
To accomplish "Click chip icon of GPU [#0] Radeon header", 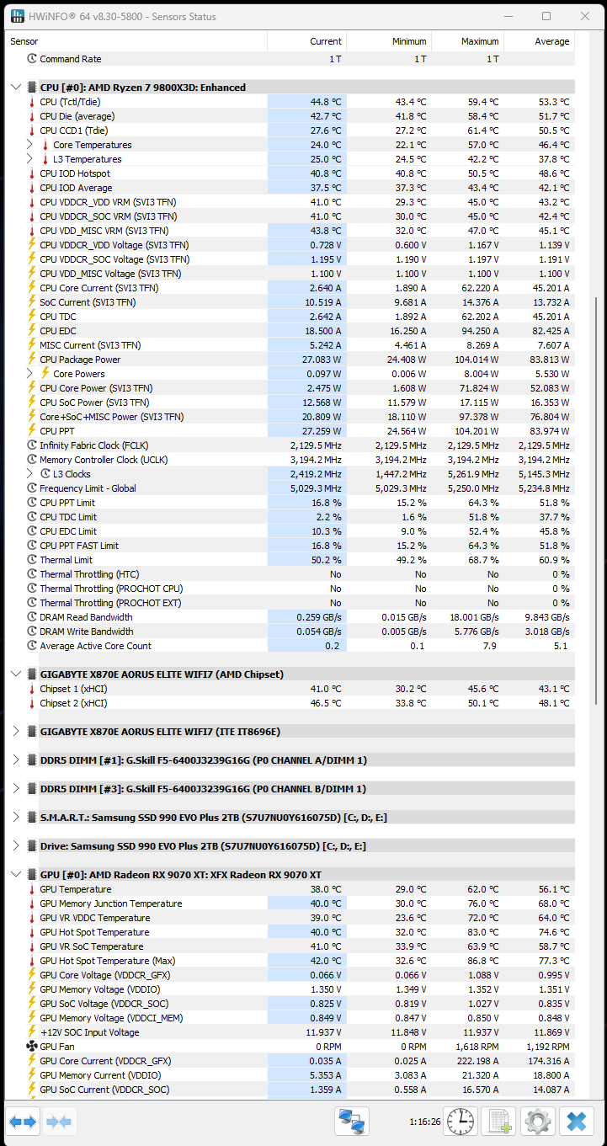I will click(32, 875).
